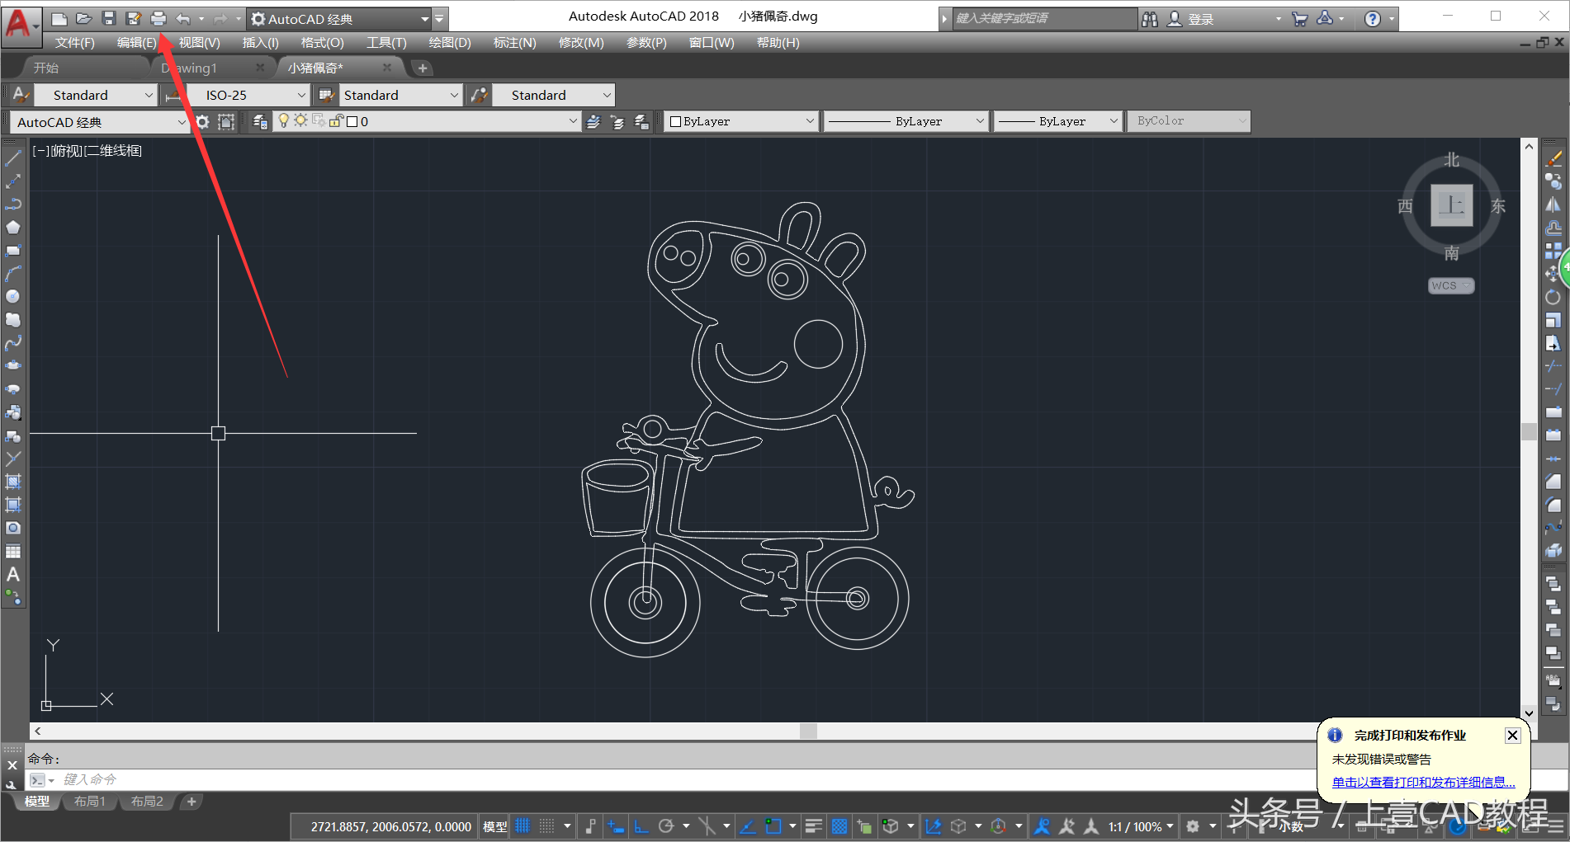
Task: Open the print and publish details link
Action: (1423, 782)
